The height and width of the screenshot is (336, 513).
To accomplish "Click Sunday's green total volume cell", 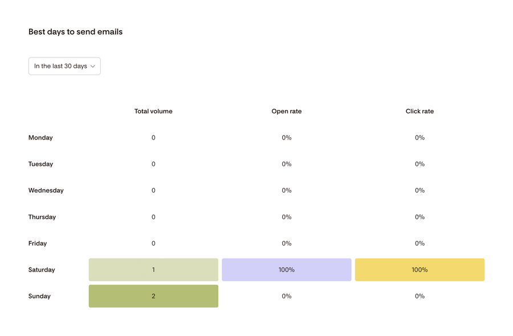I will click(153, 296).
